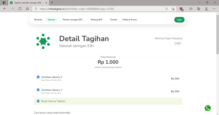Click the Total Nominal label
Viewport: 219px width, 115px height.
click(x=108, y=57)
